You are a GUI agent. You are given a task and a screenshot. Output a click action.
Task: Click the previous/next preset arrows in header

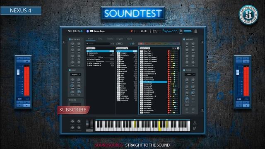pos(142,31)
